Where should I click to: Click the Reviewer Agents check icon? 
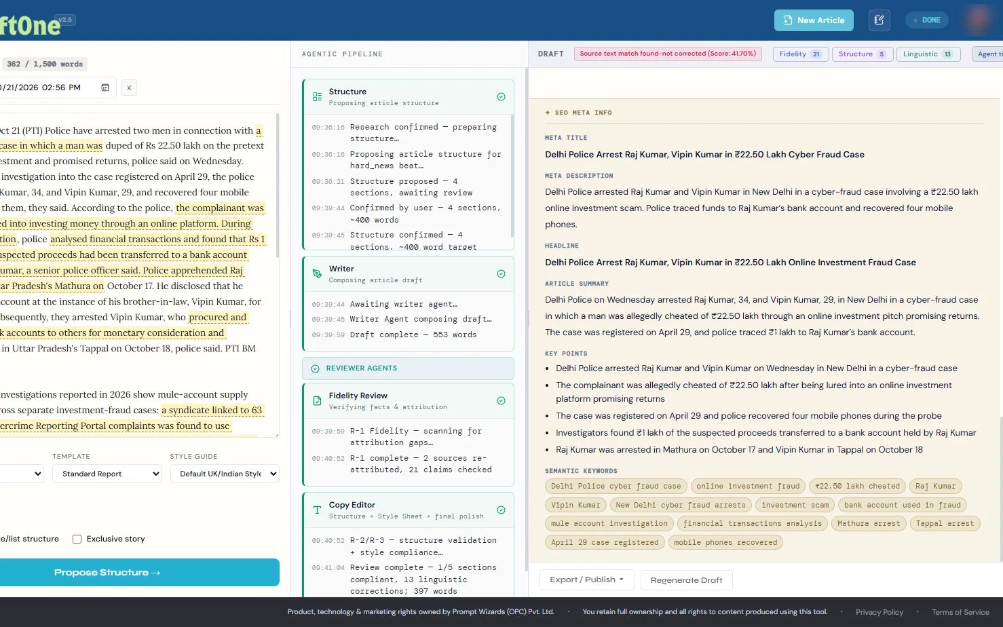click(x=315, y=368)
